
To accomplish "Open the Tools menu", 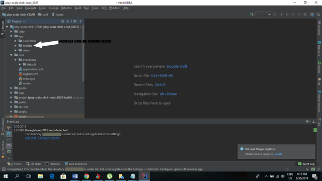I will [95, 8].
